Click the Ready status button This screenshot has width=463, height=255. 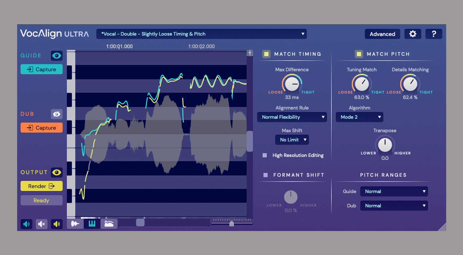(41, 200)
